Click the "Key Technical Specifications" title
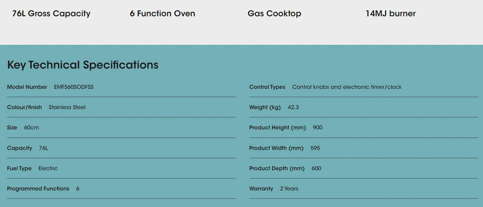Viewport: 483px width, 207px height. tap(83, 65)
